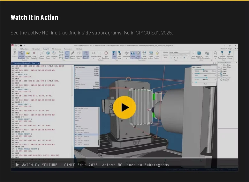The image size is (249, 182).
Task: Expand the Table tree node
Action: 219,71
